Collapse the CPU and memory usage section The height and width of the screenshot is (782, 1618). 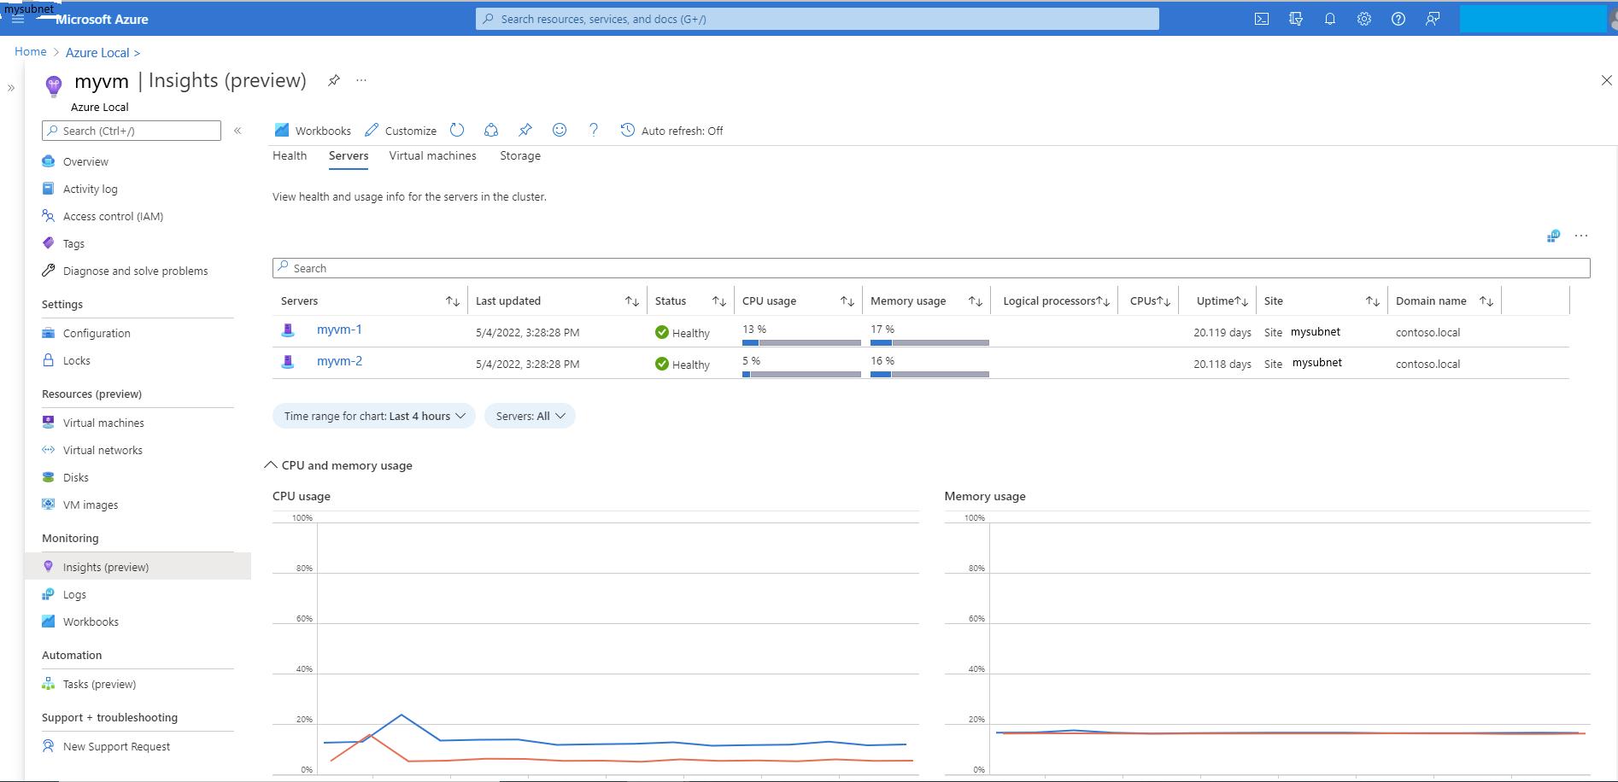(271, 464)
